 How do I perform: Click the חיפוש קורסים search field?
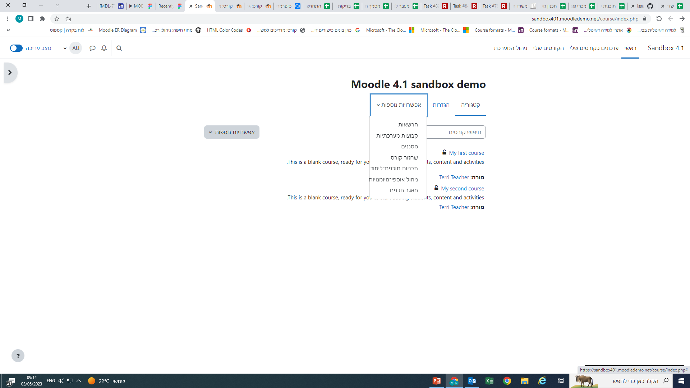(x=456, y=132)
